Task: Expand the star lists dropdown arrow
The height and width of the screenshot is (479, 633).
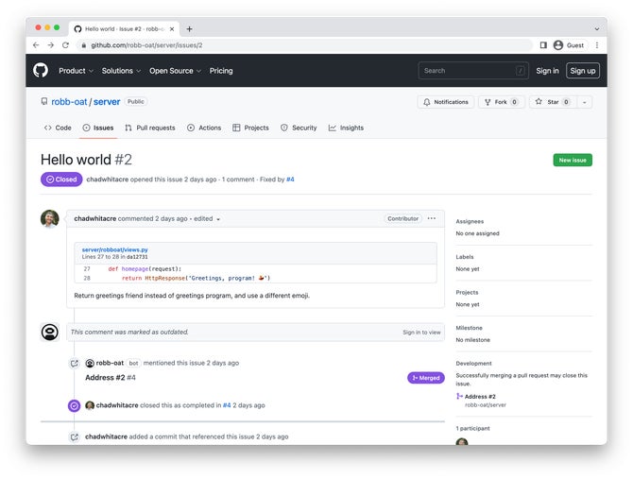Action: click(584, 102)
